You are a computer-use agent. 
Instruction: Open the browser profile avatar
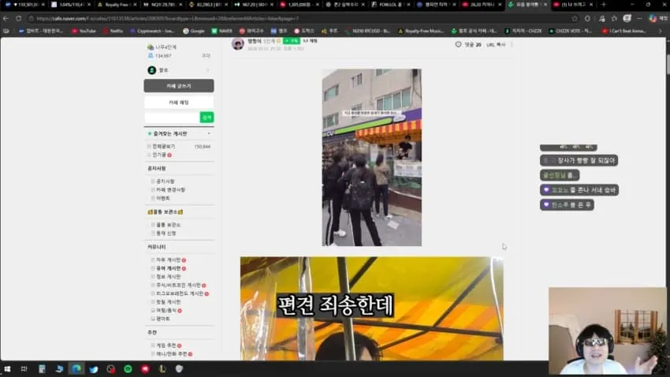627,18
